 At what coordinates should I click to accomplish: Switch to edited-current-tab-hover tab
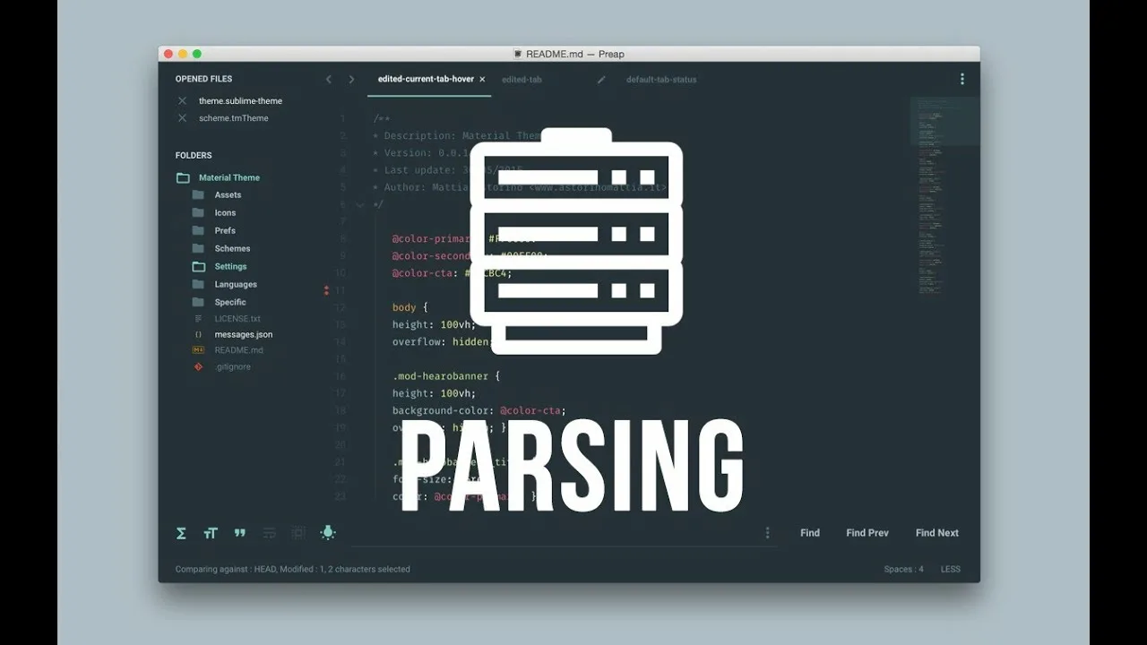tap(426, 79)
